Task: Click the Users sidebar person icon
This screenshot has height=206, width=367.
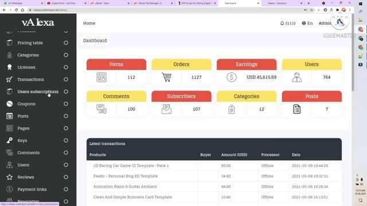Action: 9,165
